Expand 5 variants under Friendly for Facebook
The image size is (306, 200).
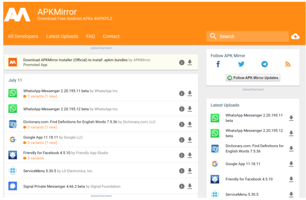(x=33, y=158)
